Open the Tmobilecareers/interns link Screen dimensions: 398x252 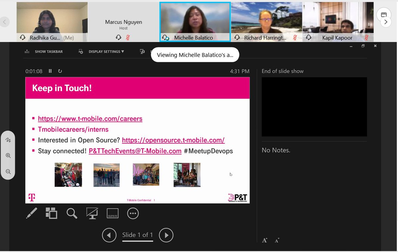click(73, 129)
